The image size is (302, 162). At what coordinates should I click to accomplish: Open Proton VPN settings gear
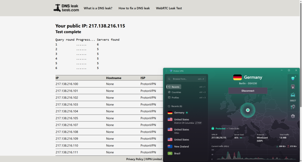point(293,116)
